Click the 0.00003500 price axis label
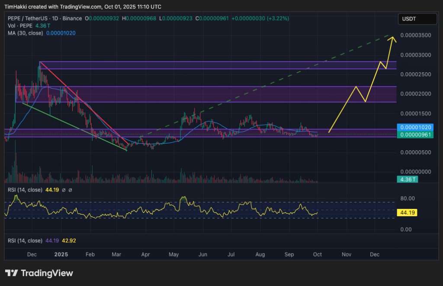This screenshot has height=286, width=443. (x=415, y=36)
